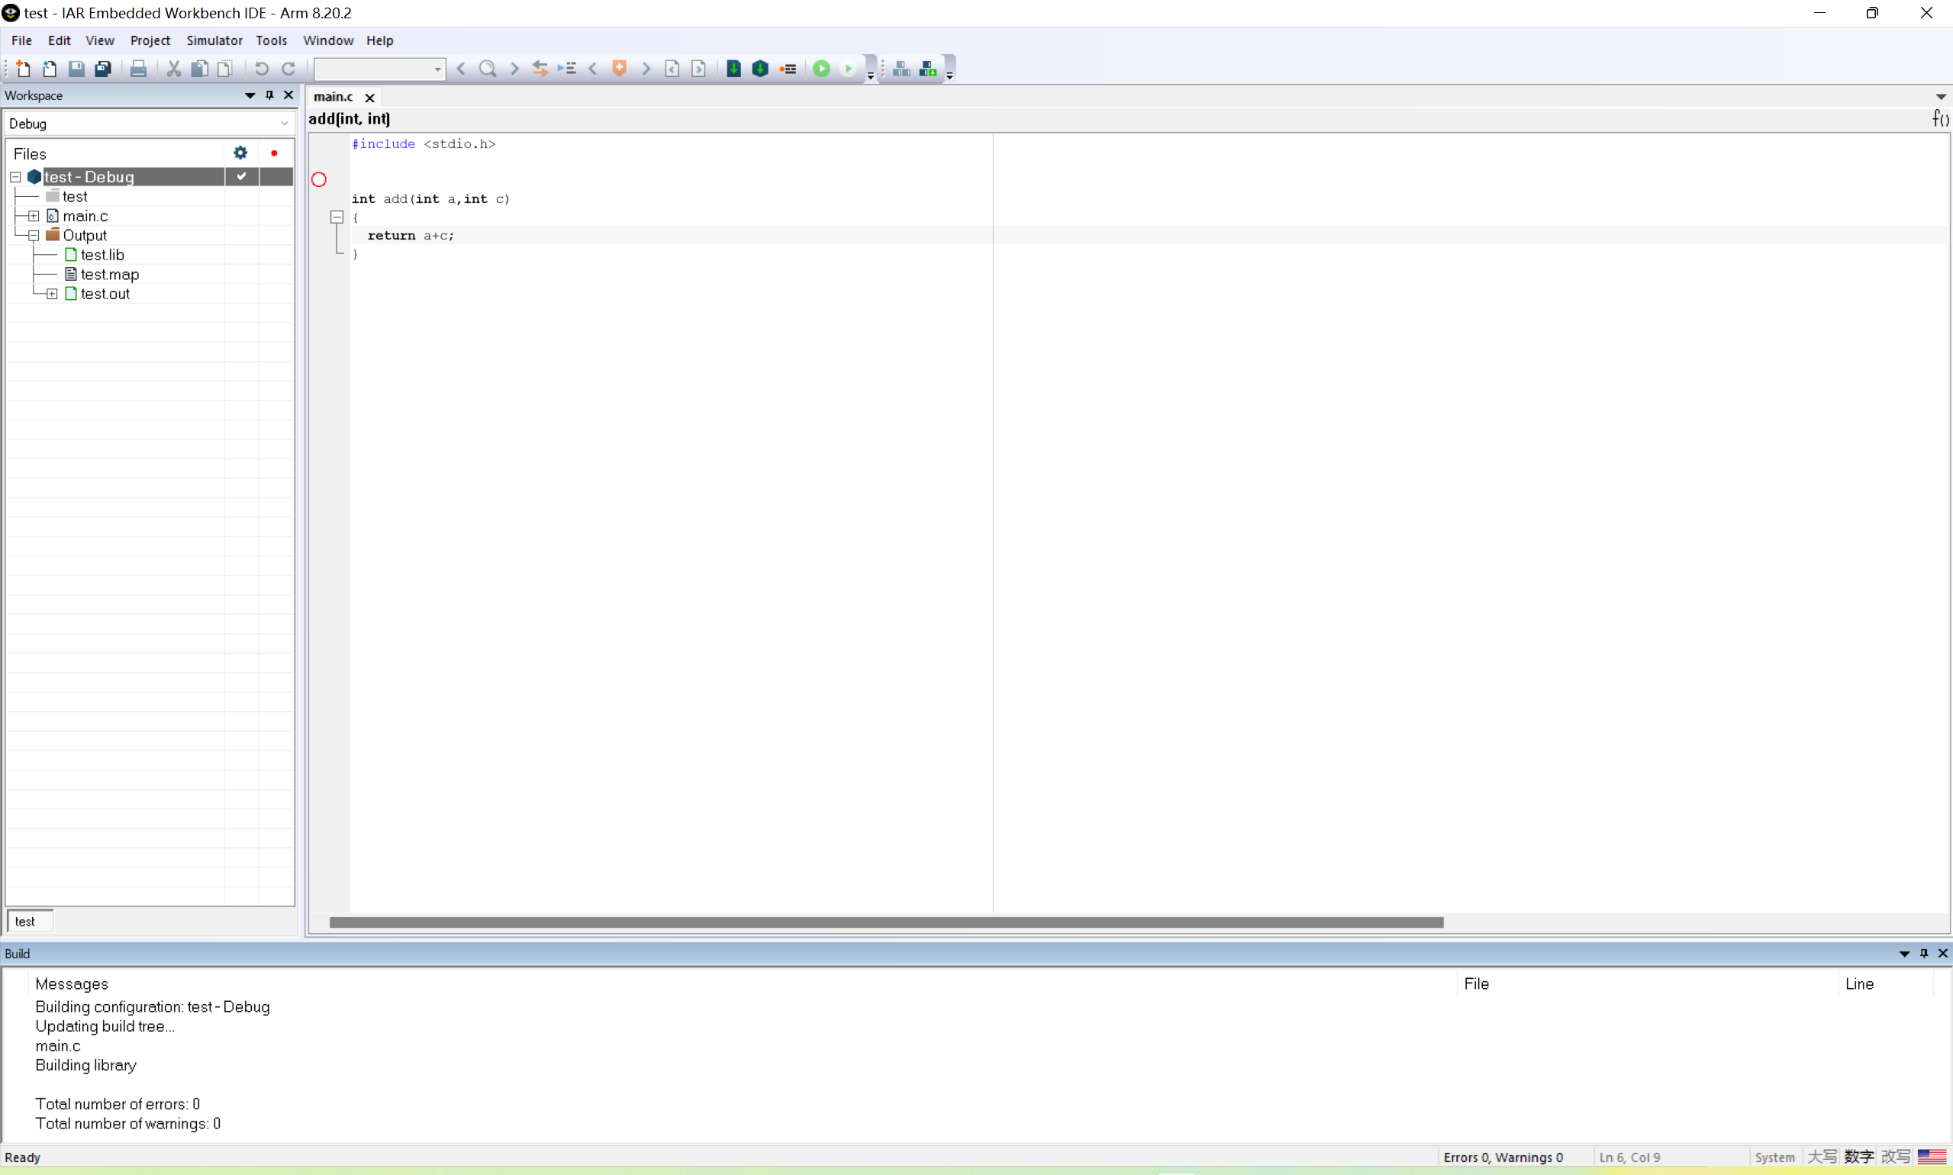1953x1175 pixels.
Task: Redo the last undone edit
Action: point(288,69)
